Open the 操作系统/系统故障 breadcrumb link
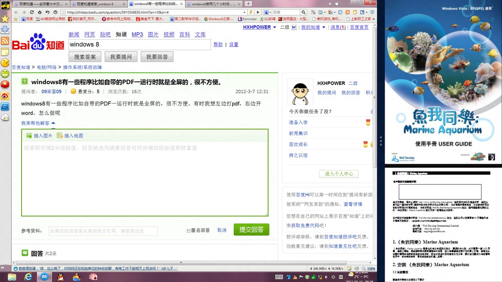Viewport: 502px width, 282px height. pos(82,67)
